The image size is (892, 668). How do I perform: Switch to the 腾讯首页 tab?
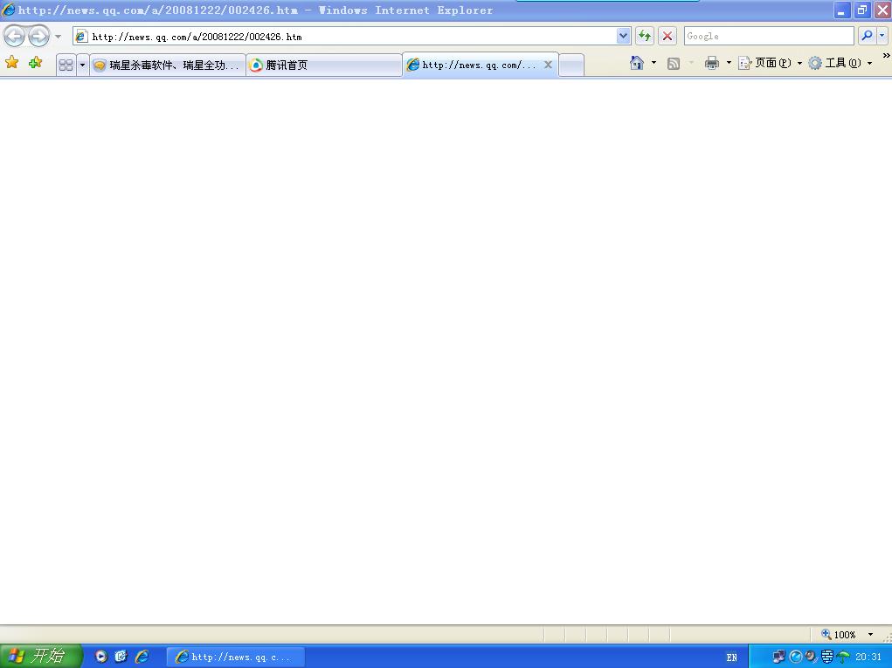pos(324,65)
